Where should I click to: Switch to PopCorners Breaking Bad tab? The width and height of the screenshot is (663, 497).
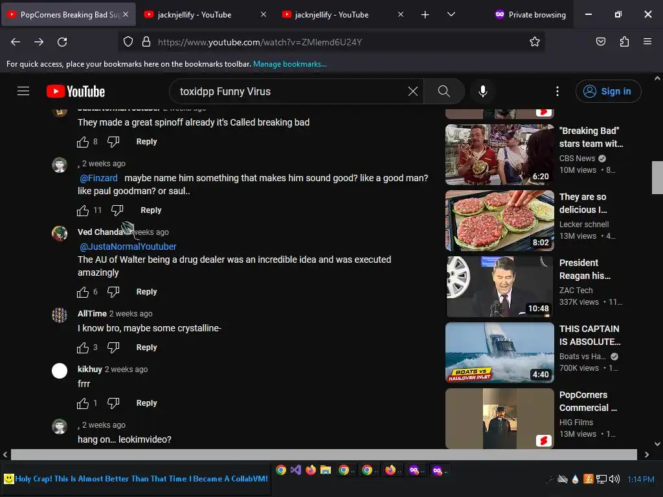click(x=67, y=14)
